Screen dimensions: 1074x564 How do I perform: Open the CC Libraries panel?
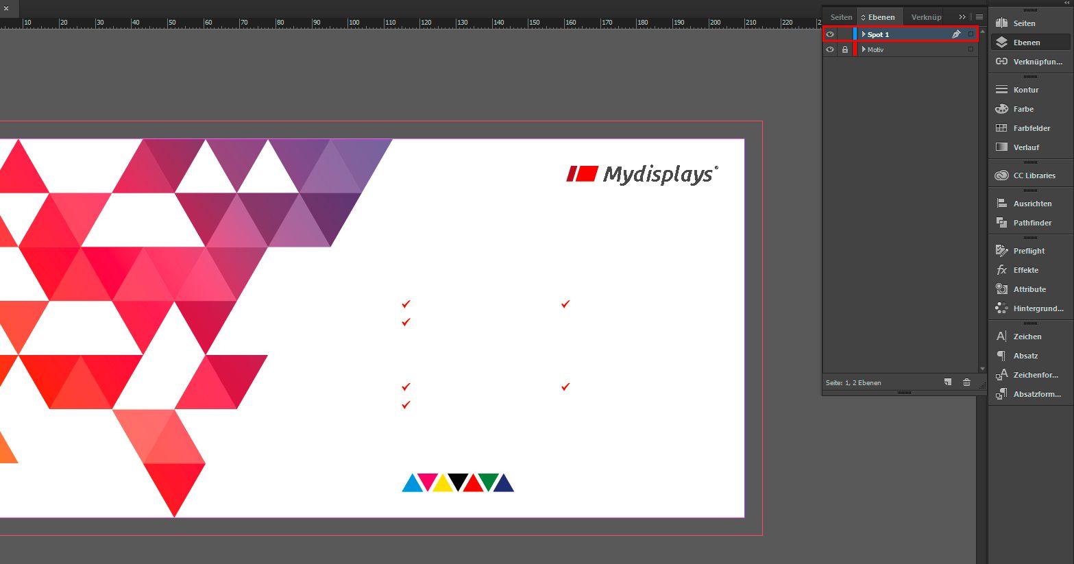coord(1030,175)
